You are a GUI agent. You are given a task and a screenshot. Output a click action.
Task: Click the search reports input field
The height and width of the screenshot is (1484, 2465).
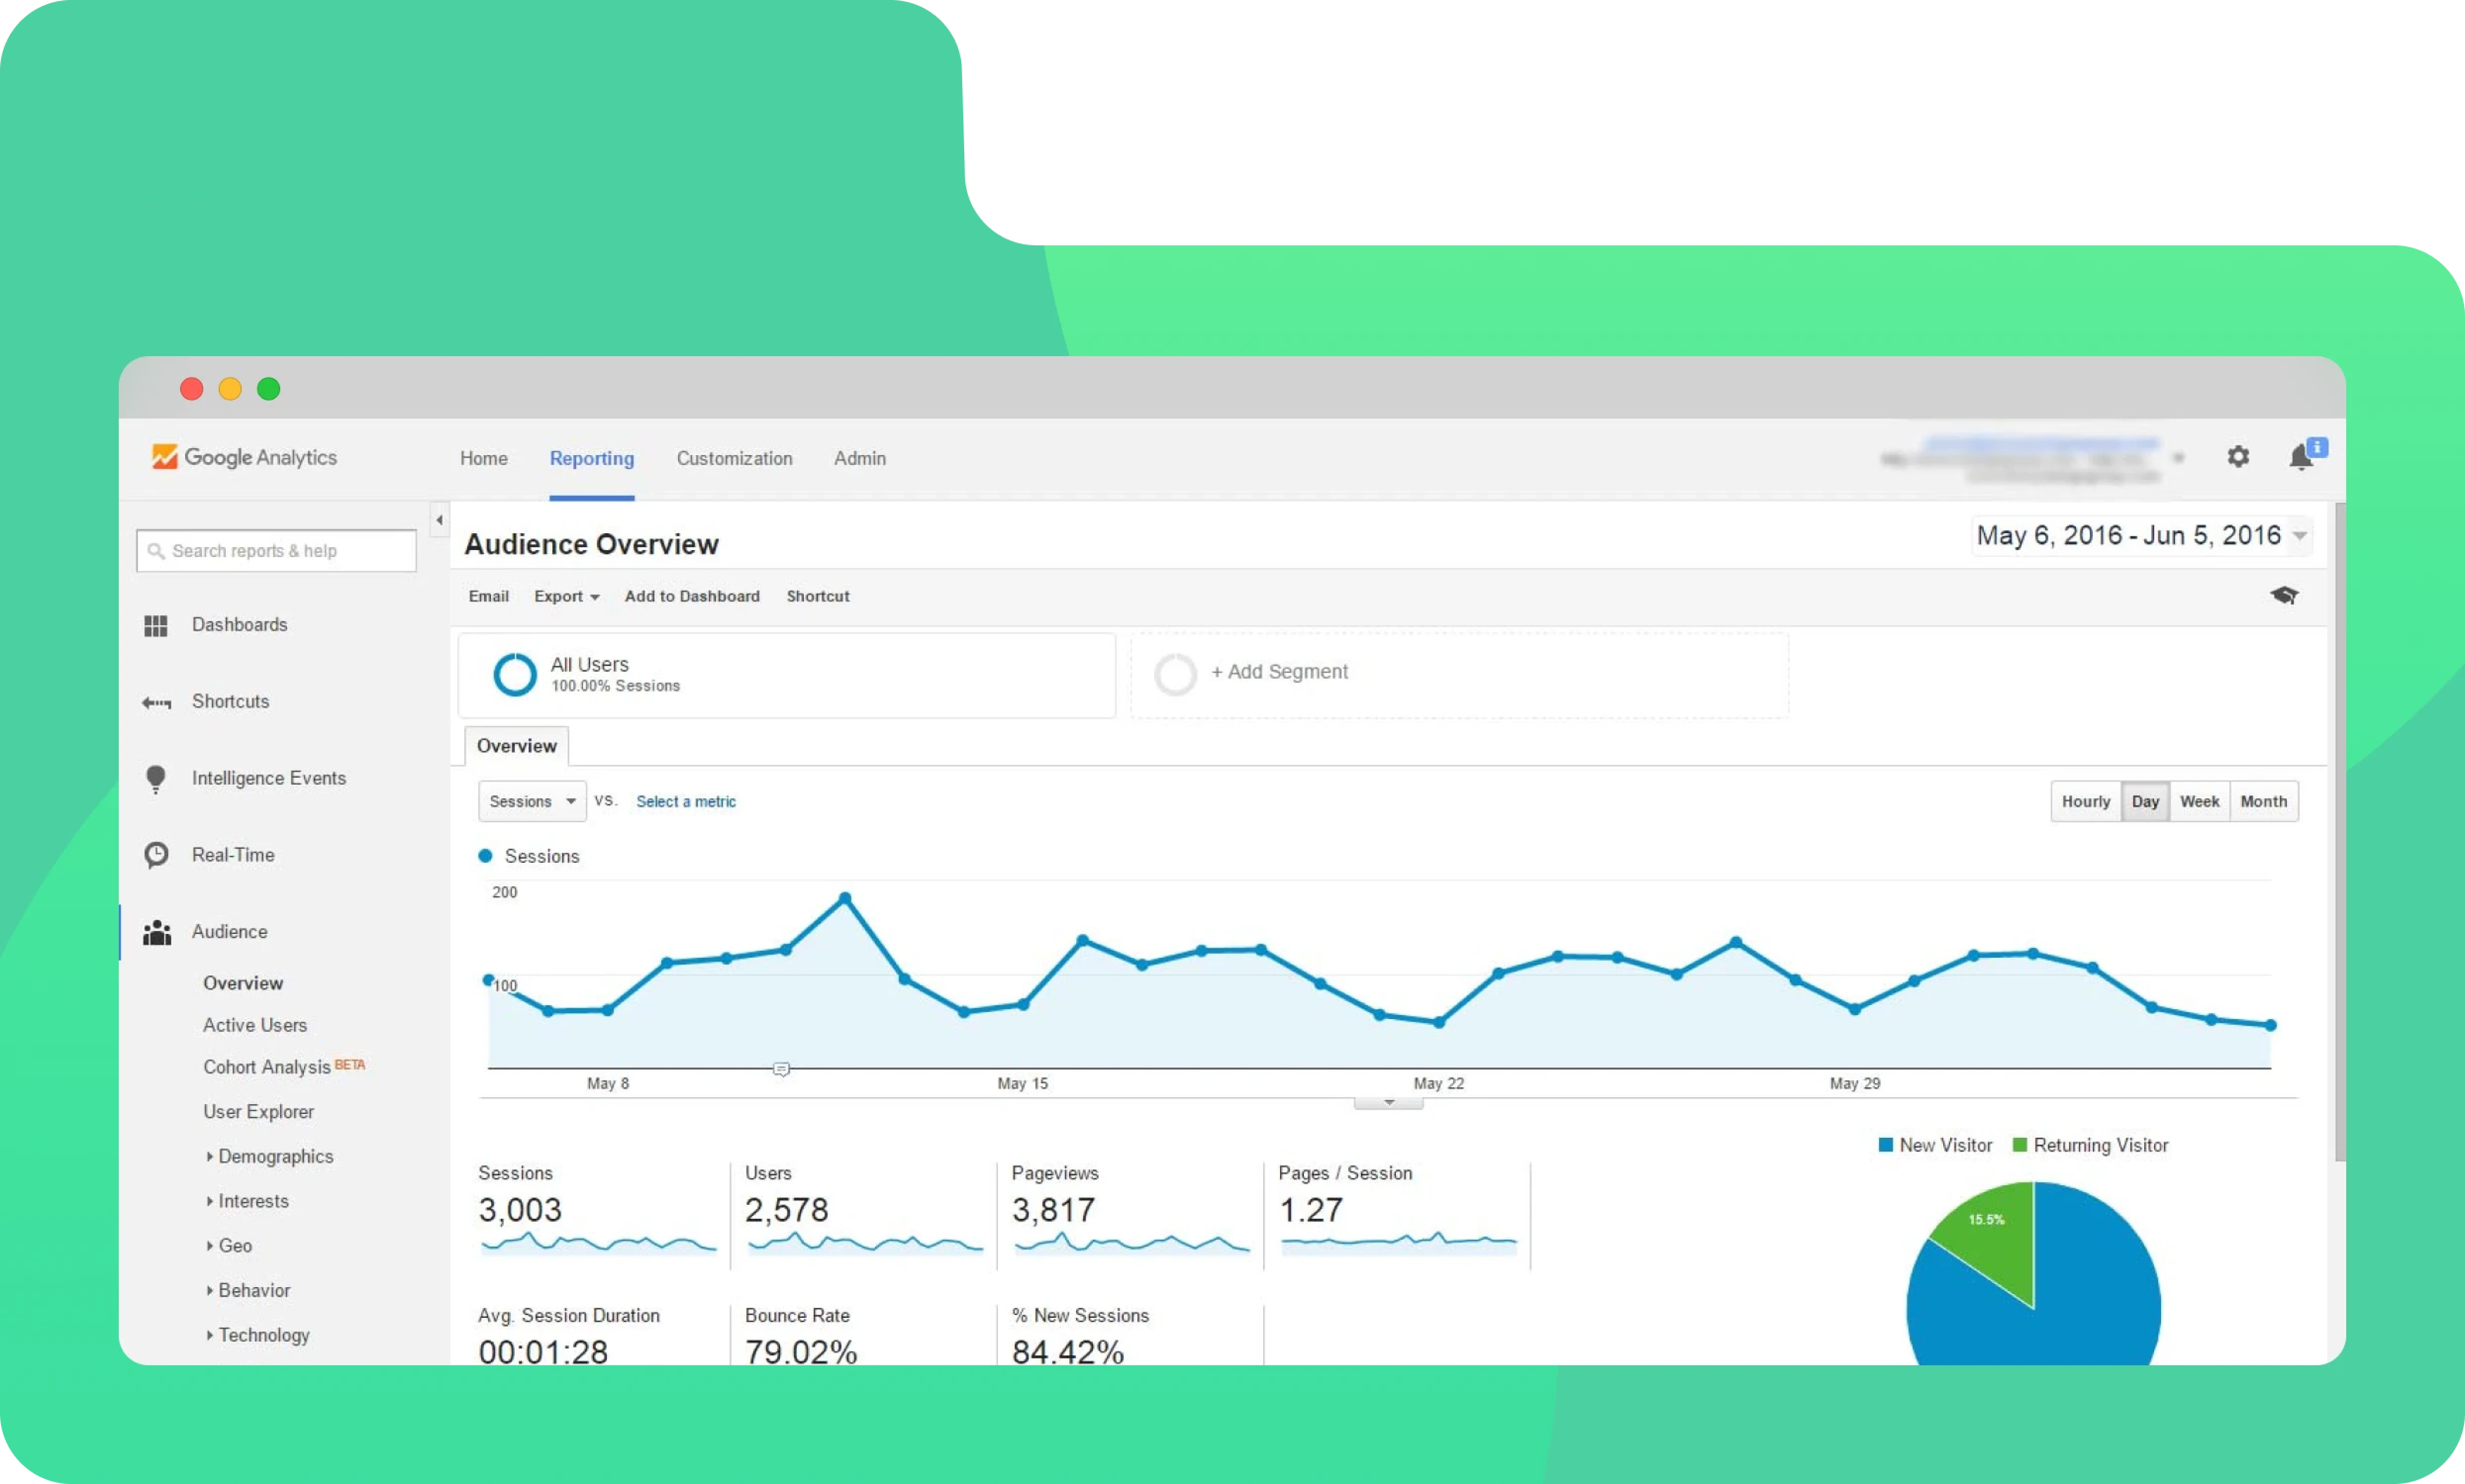click(x=276, y=551)
